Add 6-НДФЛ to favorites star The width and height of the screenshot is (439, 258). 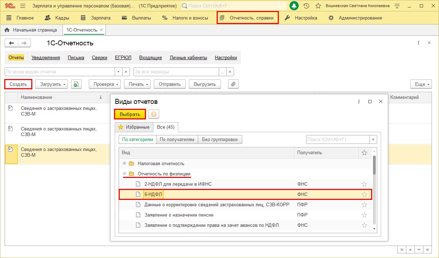click(364, 194)
